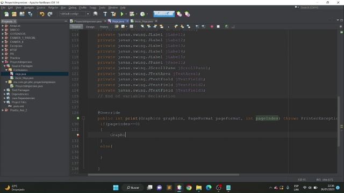Open the Windows Start menu
344x193 pixels.
(116, 188)
